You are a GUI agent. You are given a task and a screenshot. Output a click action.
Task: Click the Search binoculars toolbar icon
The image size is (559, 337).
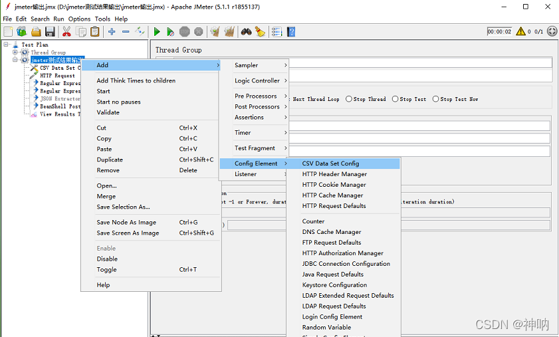(x=246, y=32)
